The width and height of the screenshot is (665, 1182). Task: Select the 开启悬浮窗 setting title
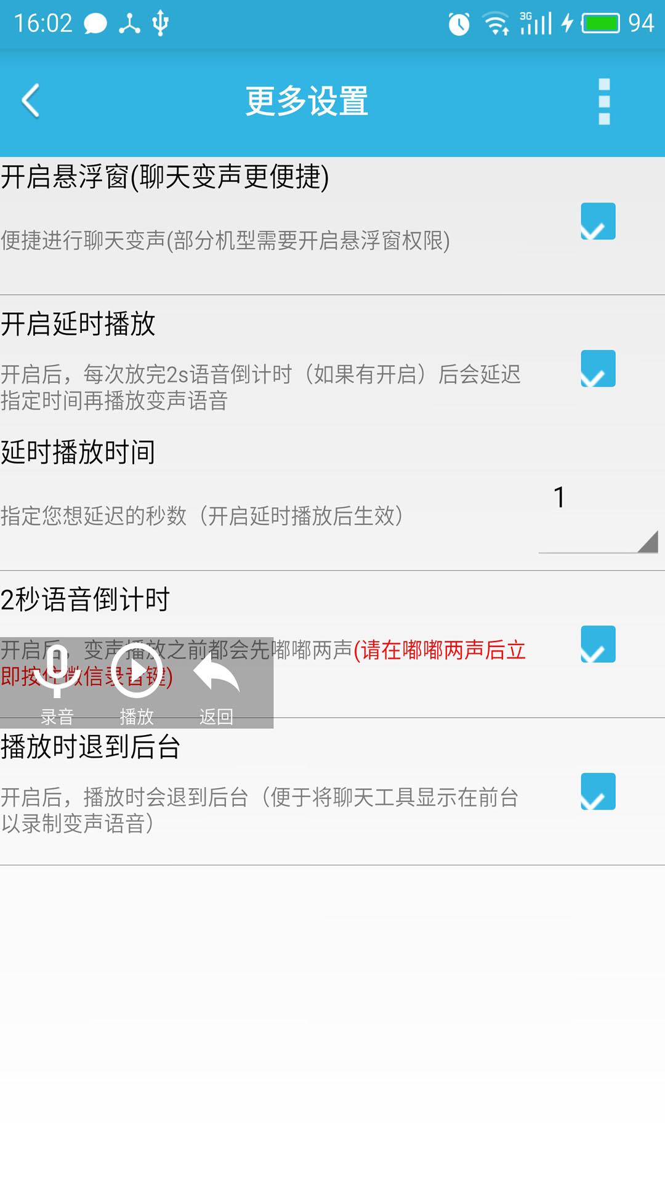(x=165, y=177)
